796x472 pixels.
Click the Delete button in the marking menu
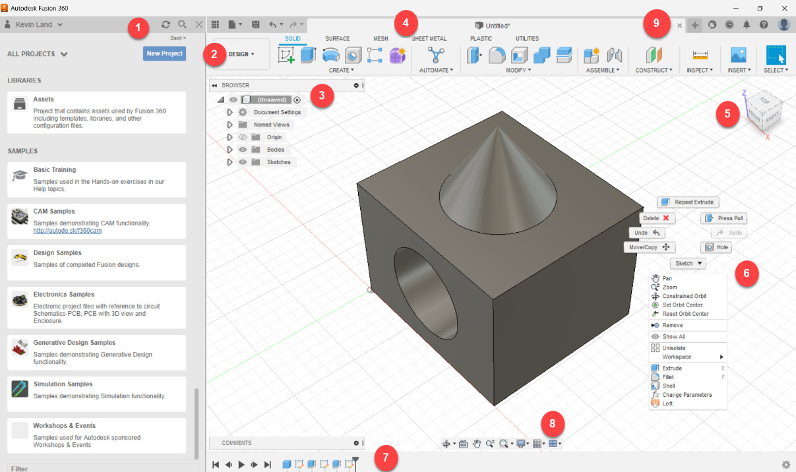(658, 218)
